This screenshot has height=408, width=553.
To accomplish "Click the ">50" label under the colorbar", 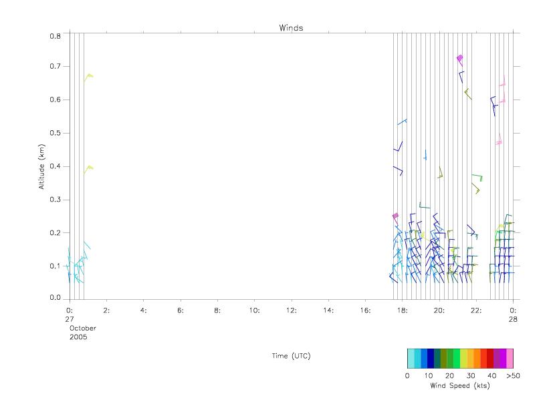I will pyautogui.click(x=513, y=375).
